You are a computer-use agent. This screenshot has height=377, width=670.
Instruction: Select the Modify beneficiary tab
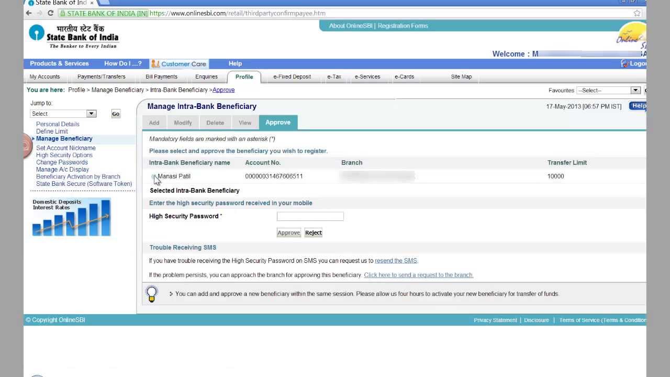pos(183,123)
